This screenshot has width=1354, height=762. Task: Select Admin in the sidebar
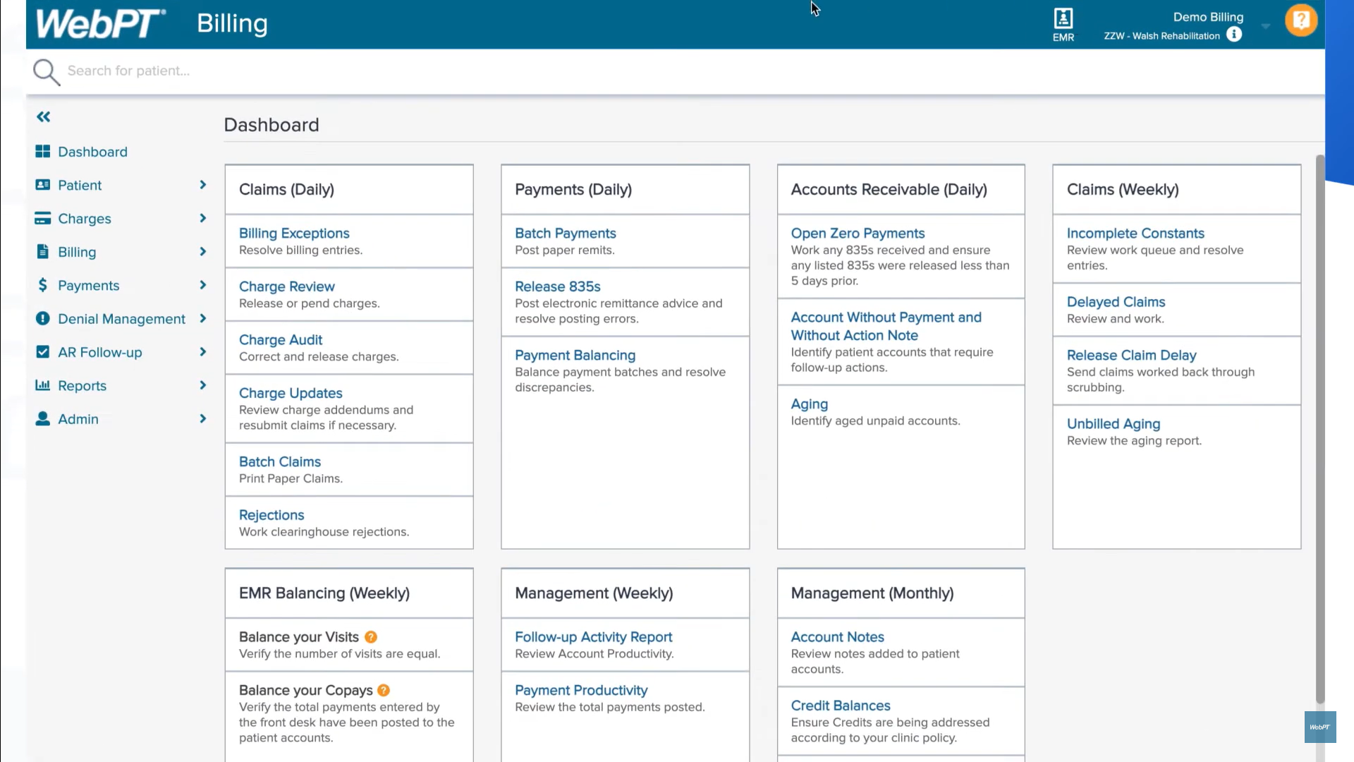point(78,419)
